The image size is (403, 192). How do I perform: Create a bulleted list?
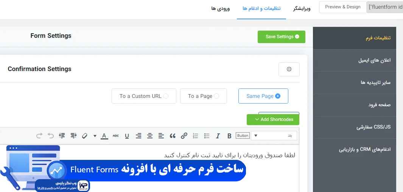(207, 136)
